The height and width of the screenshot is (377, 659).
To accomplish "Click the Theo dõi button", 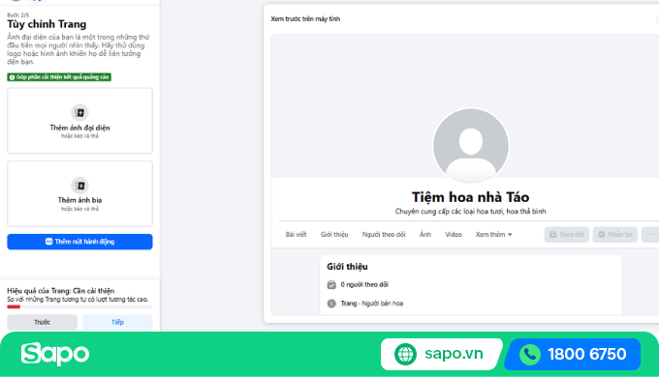I will 567,235.
